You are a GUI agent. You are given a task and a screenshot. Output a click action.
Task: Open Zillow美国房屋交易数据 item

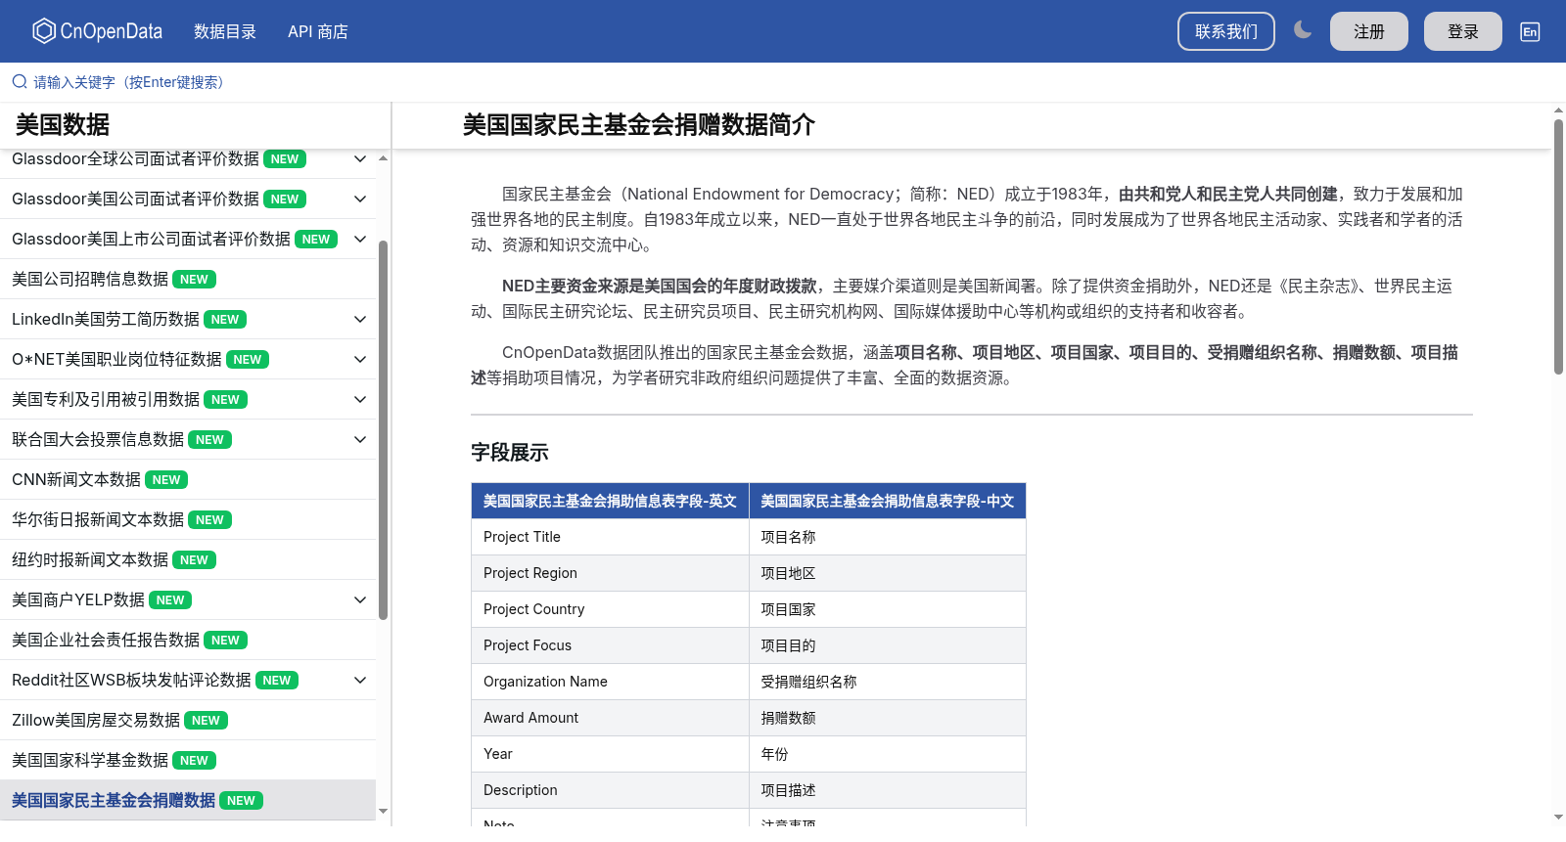(x=188, y=720)
